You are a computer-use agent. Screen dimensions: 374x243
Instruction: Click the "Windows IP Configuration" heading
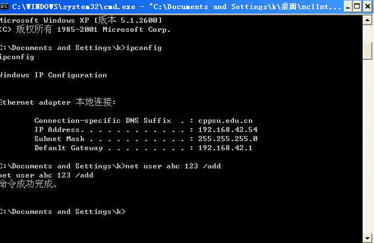pyautogui.click(x=54, y=75)
